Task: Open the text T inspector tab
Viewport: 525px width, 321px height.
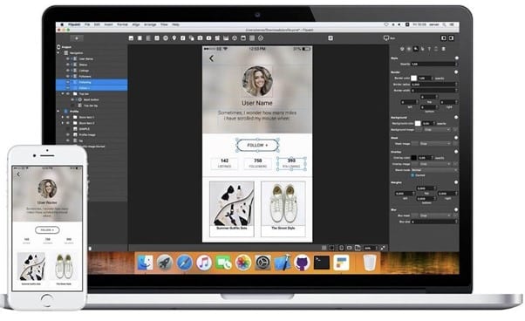Action: (429, 49)
